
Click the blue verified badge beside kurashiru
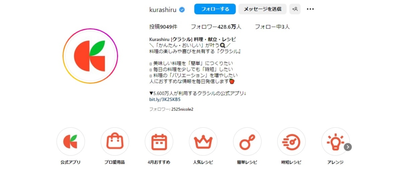tap(182, 10)
